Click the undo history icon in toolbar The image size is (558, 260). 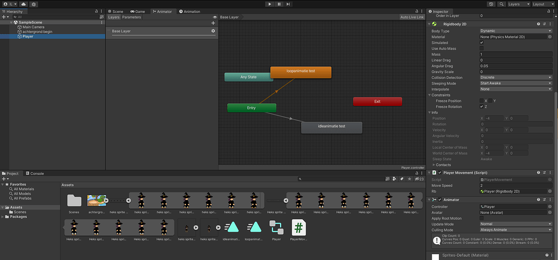[492, 4]
